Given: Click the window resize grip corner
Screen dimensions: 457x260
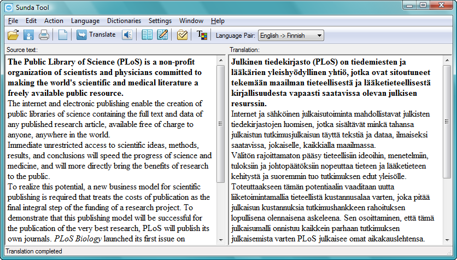Looking at the screenshot, I should pos(449,252).
